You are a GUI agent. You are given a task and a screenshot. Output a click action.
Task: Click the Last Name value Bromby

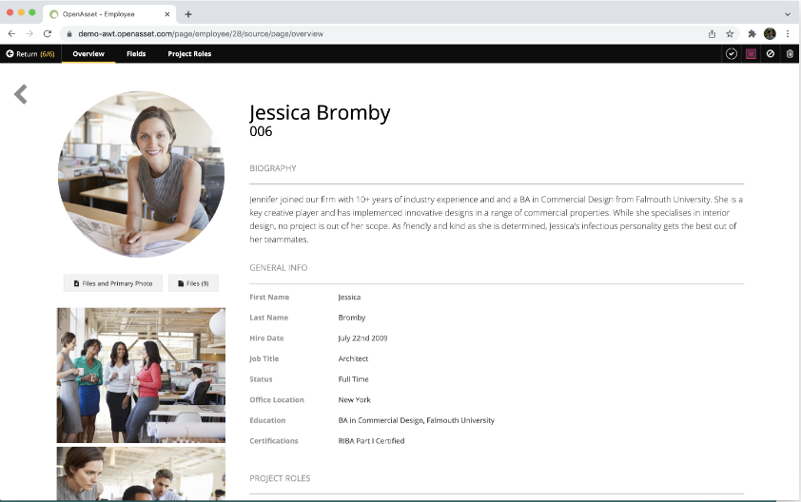[352, 318]
